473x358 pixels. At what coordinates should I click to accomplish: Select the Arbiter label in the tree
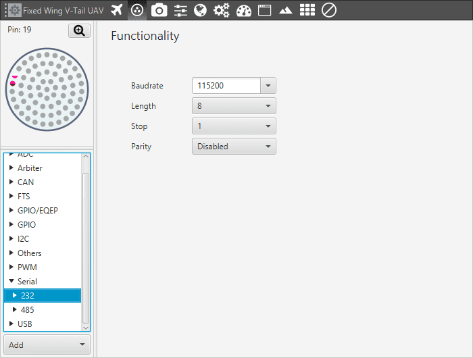pos(30,168)
